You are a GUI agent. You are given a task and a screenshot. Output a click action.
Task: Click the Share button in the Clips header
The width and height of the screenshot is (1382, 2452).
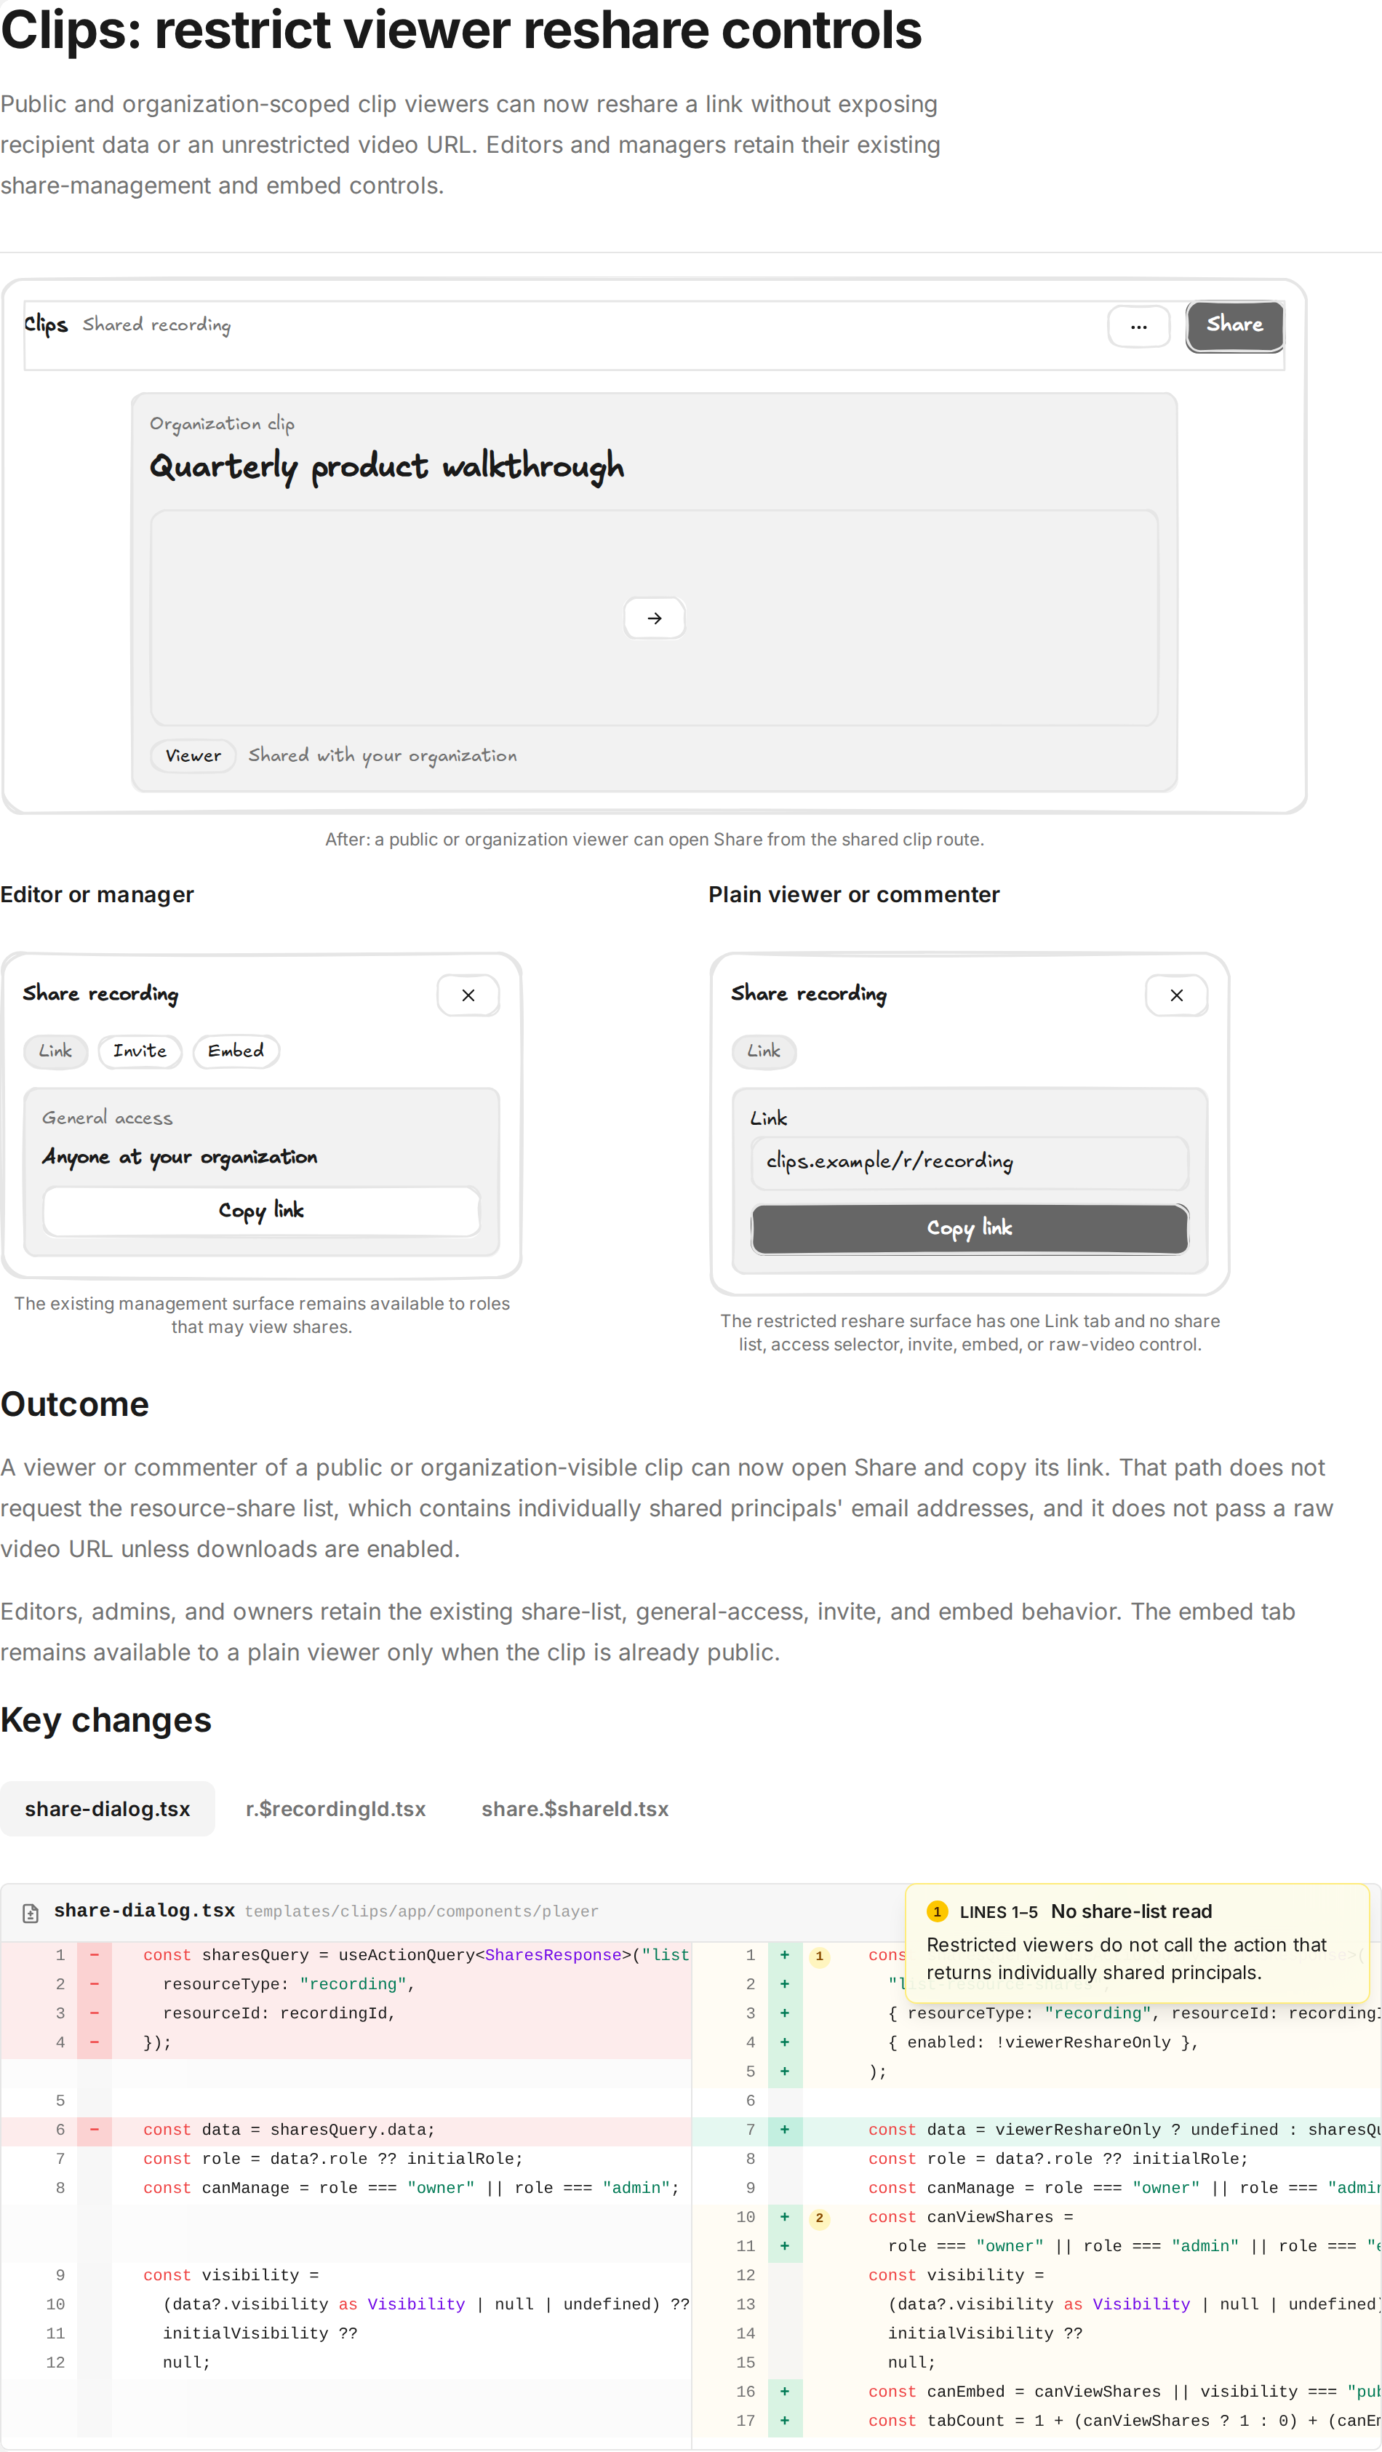pyautogui.click(x=1234, y=325)
